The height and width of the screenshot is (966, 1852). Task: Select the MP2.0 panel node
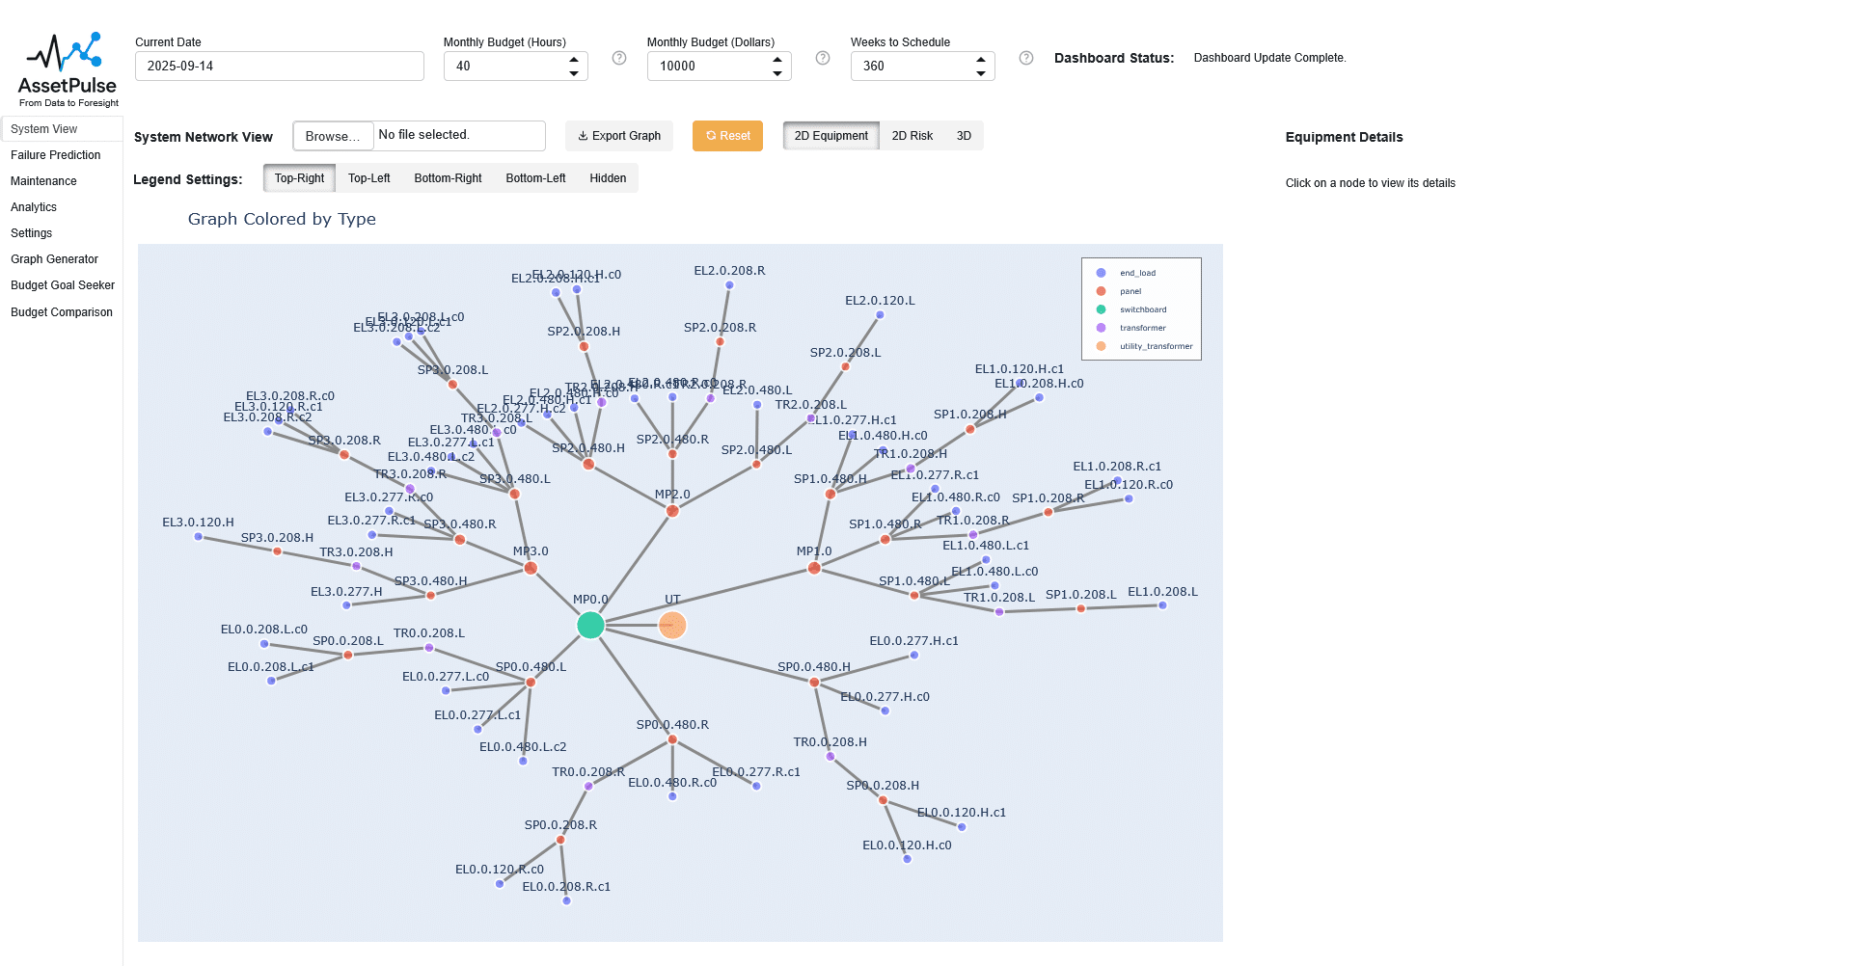[x=672, y=511]
